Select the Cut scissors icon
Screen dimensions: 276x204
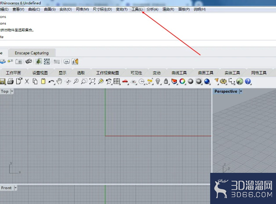27,81
